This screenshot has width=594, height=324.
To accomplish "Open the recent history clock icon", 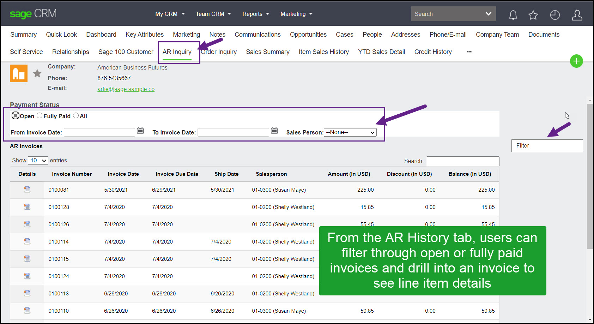I will [x=554, y=15].
